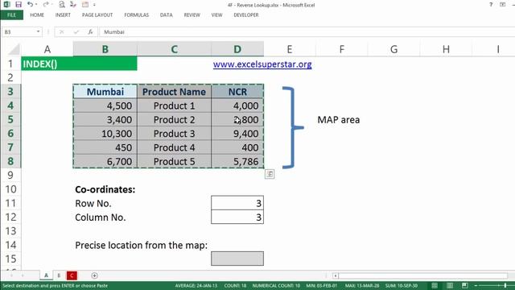Screen dimensions: 515x290
Task: Switch to the DATA tab
Action: (x=167, y=15)
